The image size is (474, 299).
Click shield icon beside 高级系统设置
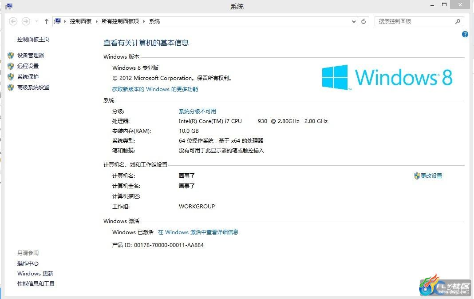point(11,88)
